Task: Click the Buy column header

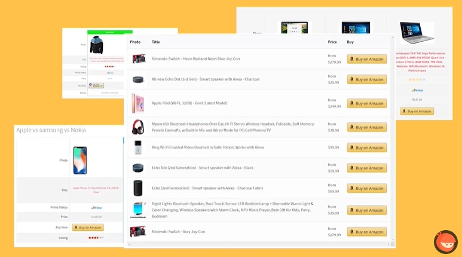Action: coord(350,42)
